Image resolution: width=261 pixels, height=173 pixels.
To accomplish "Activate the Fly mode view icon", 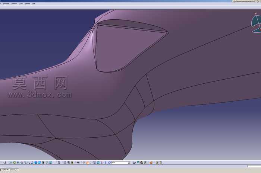I will [x=10, y=163].
